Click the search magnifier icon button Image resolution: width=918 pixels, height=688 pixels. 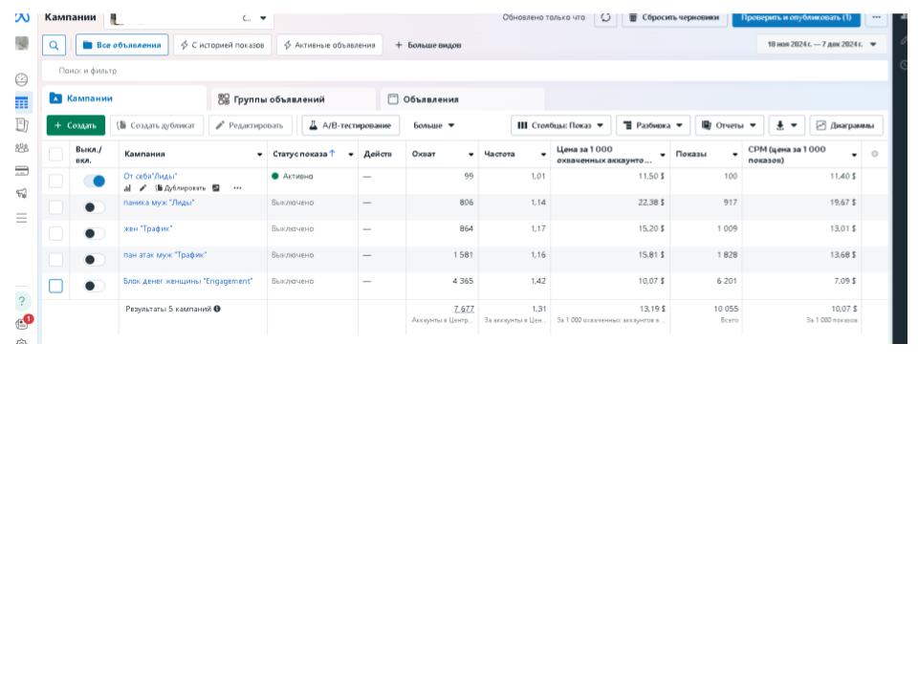(x=54, y=45)
